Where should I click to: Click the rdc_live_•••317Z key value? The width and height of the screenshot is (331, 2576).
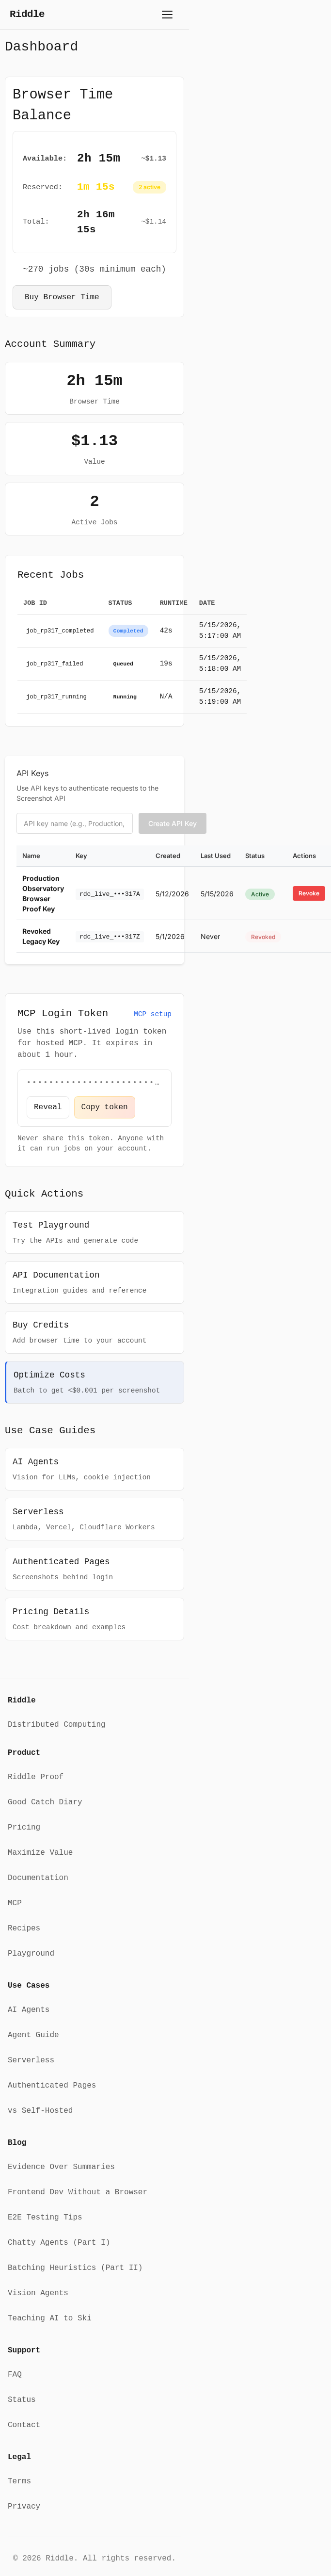point(110,937)
